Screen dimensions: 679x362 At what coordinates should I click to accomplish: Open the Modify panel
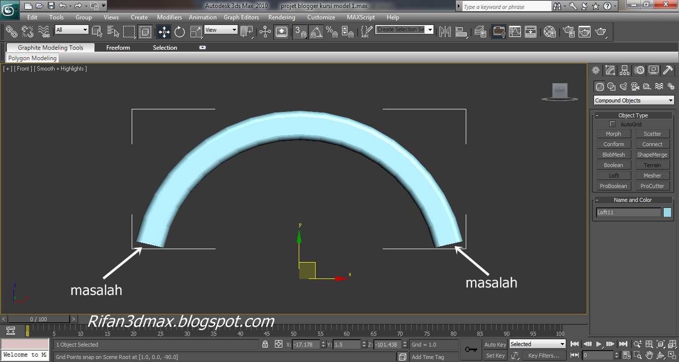pyautogui.click(x=610, y=70)
